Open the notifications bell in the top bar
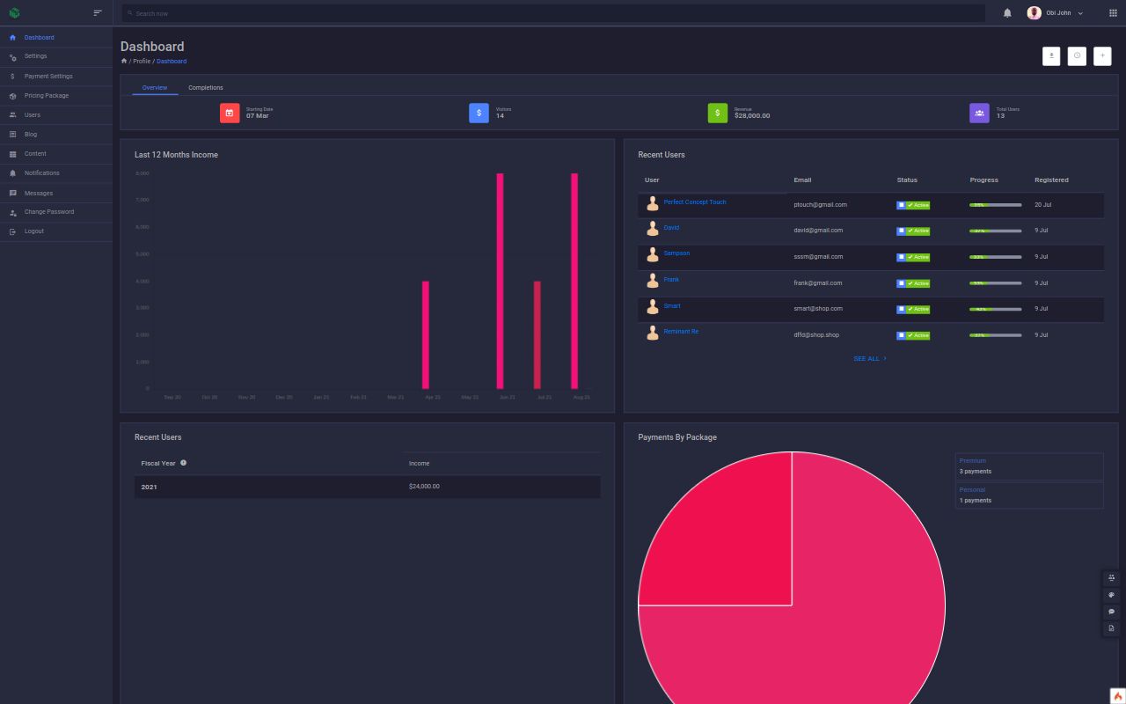1126x704 pixels. 1007,13
